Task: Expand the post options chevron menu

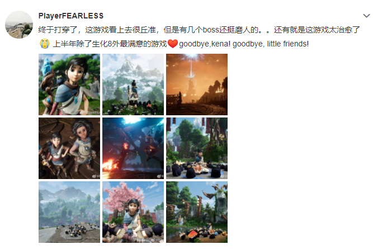Action: tap(367, 16)
